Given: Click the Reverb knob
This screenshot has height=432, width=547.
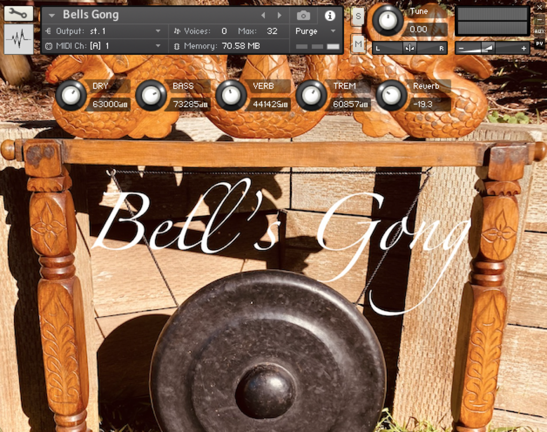Looking at the screenshot, I should (392, 96).
